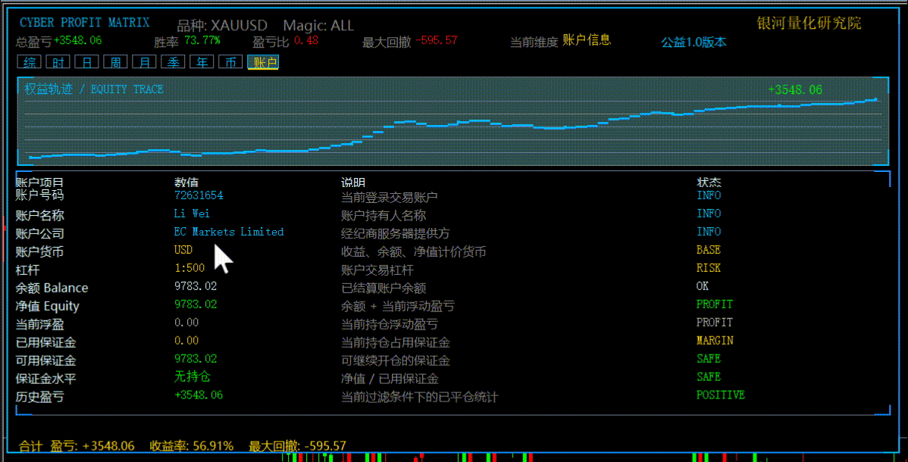Click the POSITIVE status text
This screenshot has width=908, height=462.
point(720,395)
